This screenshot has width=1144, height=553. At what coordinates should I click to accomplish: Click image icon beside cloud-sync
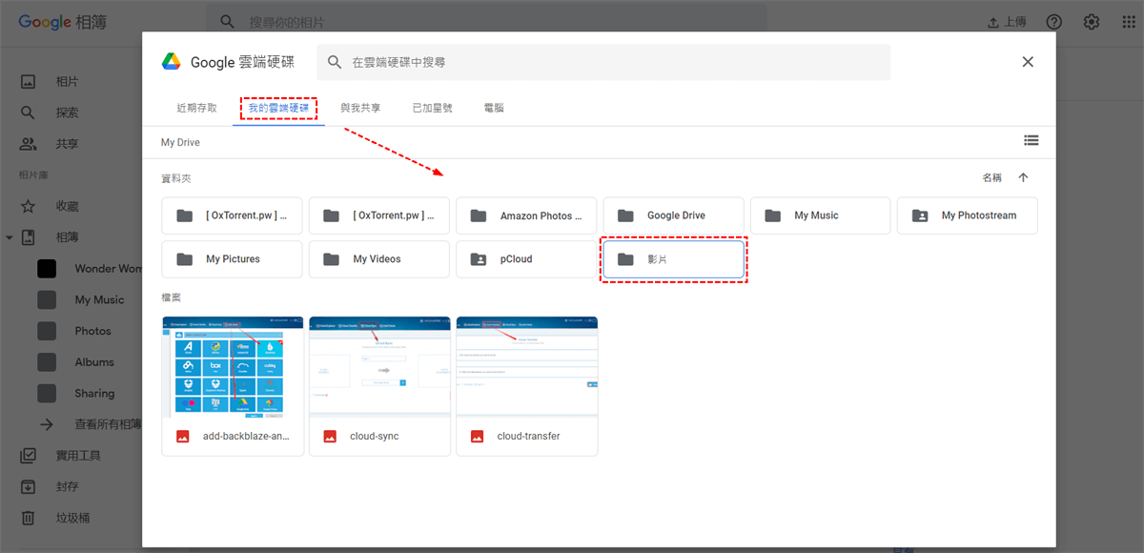tap(330, 436)
